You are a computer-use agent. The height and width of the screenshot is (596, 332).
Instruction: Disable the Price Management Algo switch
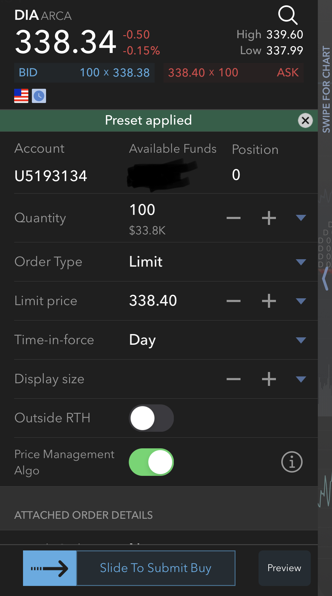click(x=151, y=462)
